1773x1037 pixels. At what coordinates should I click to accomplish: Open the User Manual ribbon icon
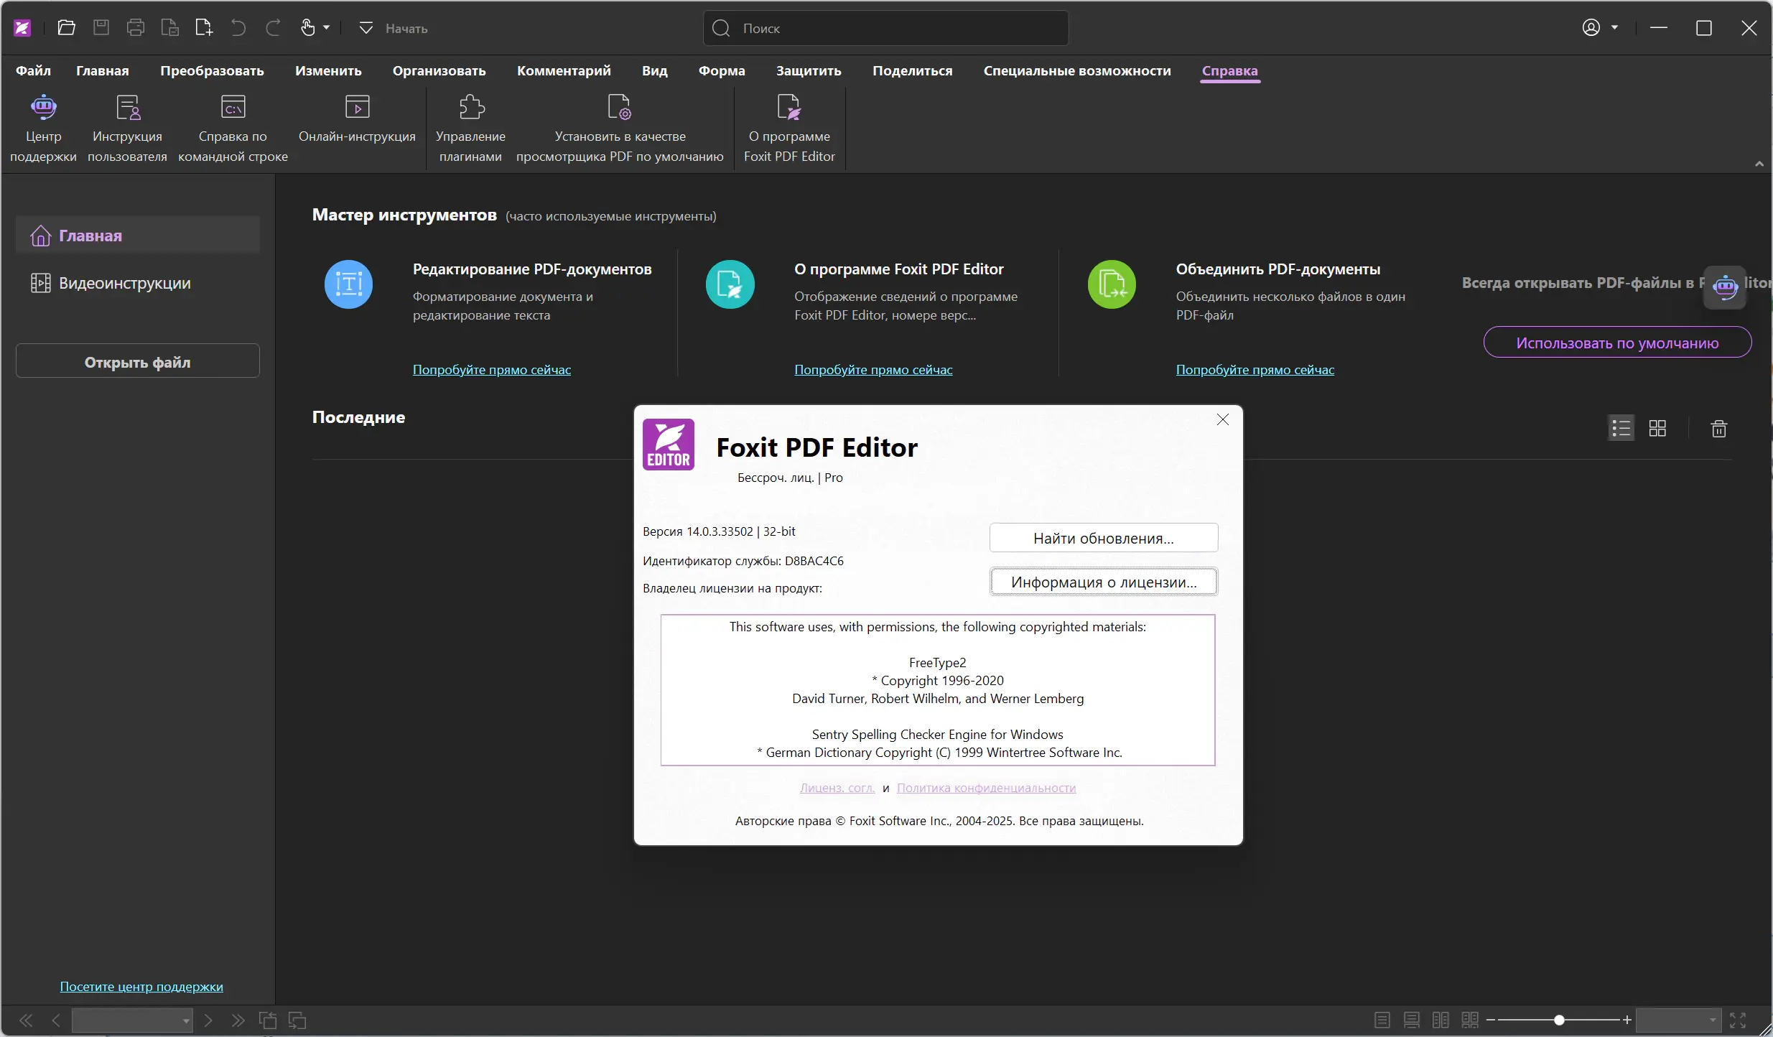pyautogui.click(x=128, y=108)
